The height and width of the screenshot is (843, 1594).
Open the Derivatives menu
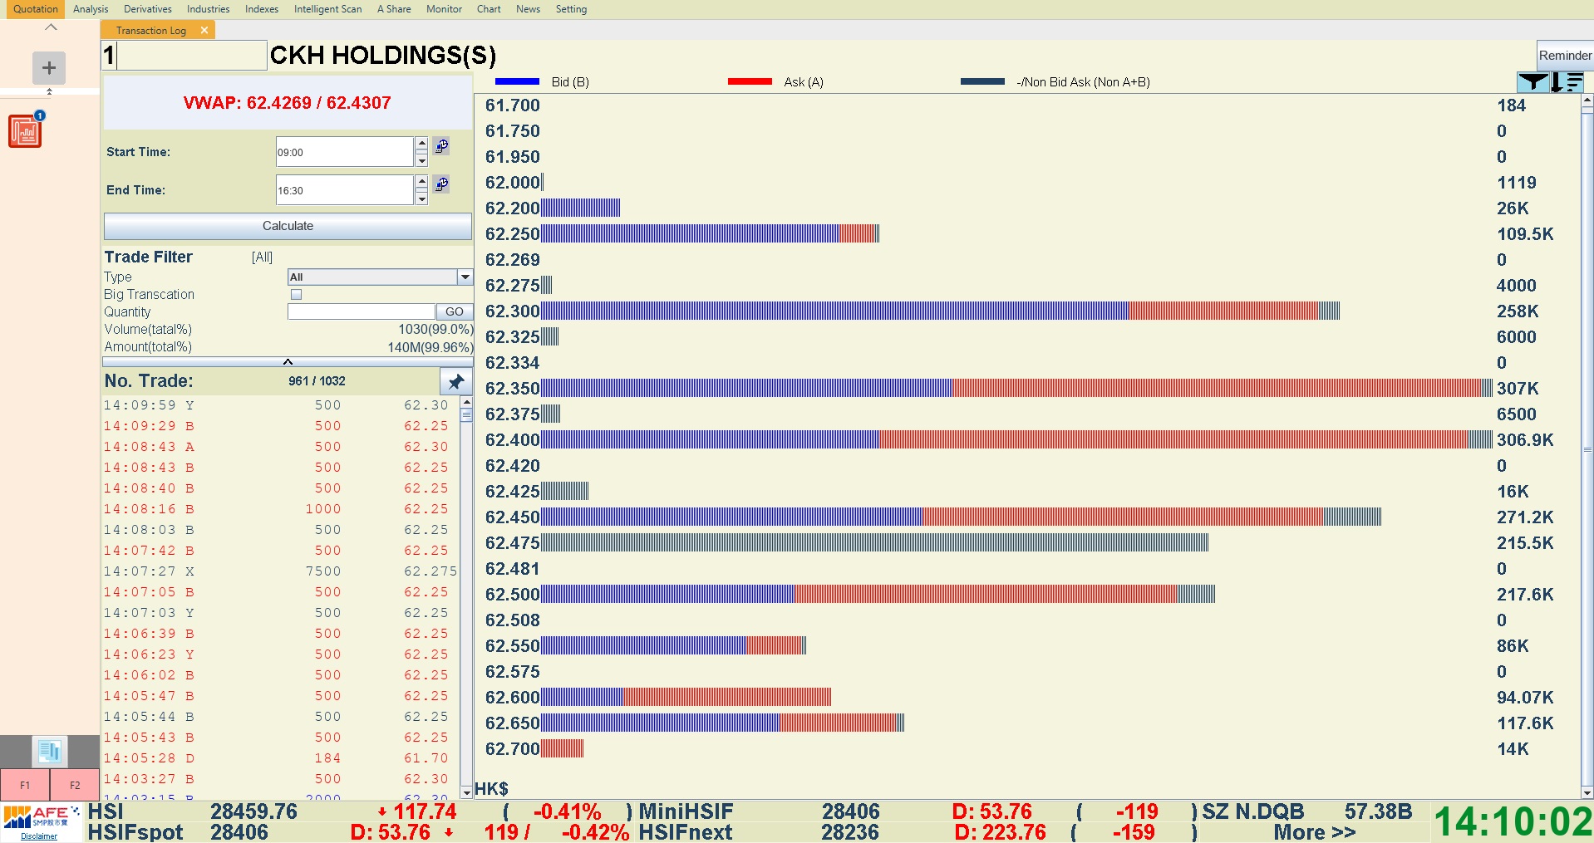pyautogui.click(x=148, y=9)
